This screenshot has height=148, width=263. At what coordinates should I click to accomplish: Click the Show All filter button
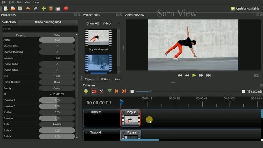92,23
